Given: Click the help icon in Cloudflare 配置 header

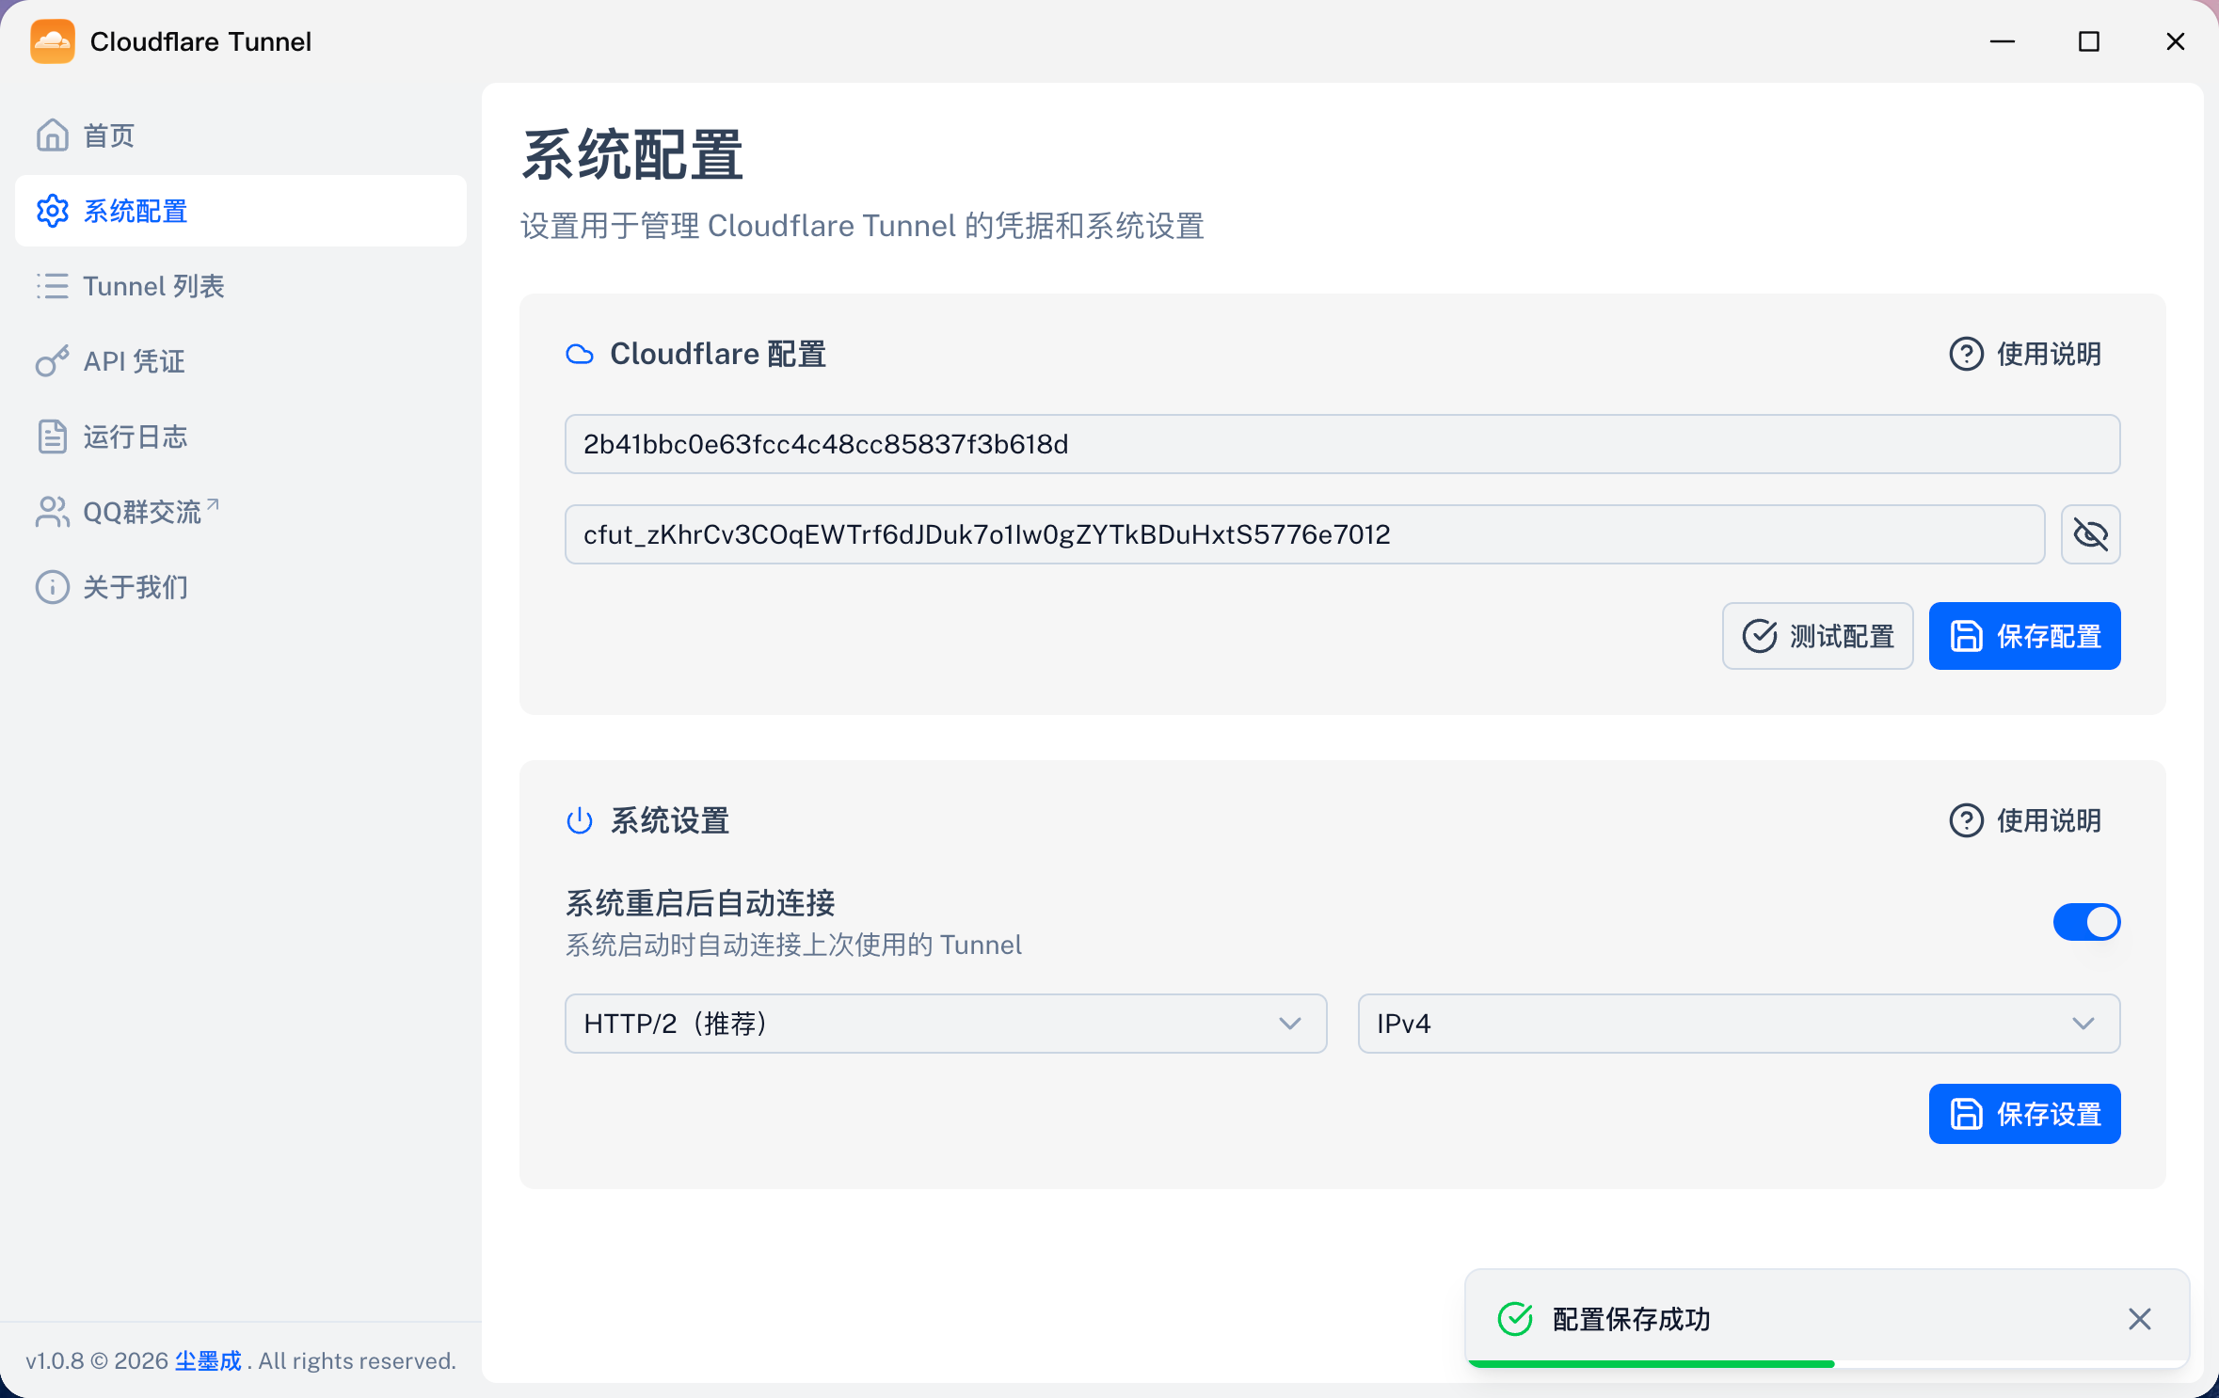Looking at the screenshot, I should [x=1966, y=354].
